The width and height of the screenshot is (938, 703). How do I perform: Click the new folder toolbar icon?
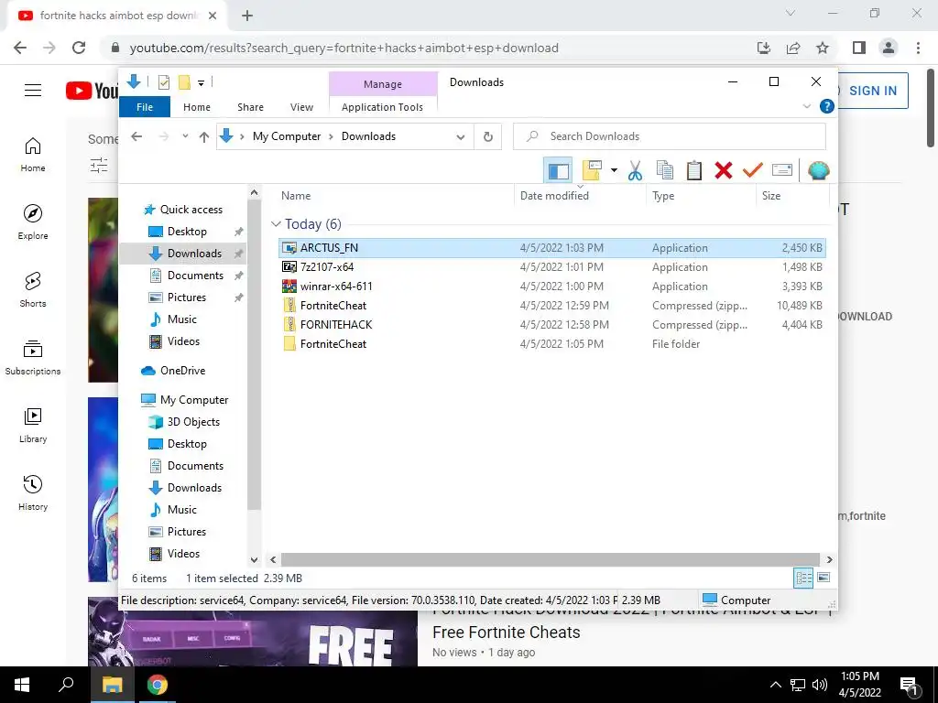(x=591, y=170)
